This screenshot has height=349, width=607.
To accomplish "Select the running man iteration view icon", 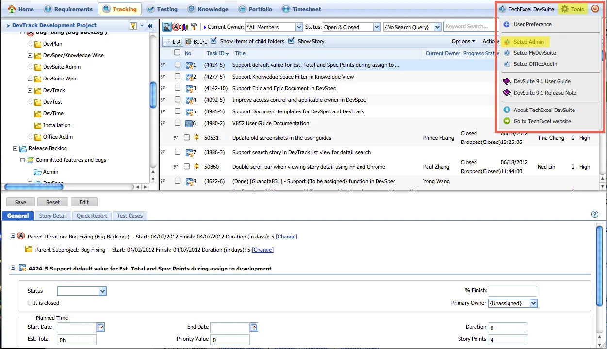I will tap(175, 27).
